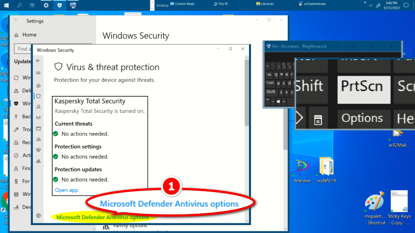The image size is (415, 233).
Task: Open Settings gear in Windows Security sidebar
Action: [x=38, y=216]
